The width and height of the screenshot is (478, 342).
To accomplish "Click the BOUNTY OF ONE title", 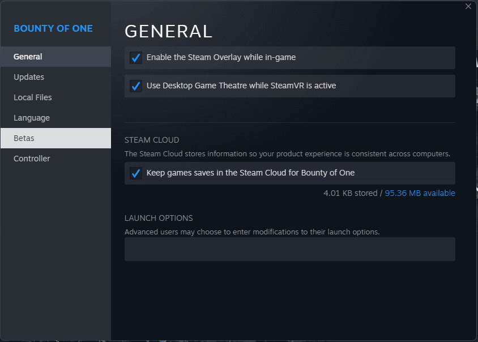I will [53, 28].
